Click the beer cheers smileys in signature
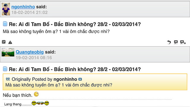190x107 pixels. pos(40,103)
